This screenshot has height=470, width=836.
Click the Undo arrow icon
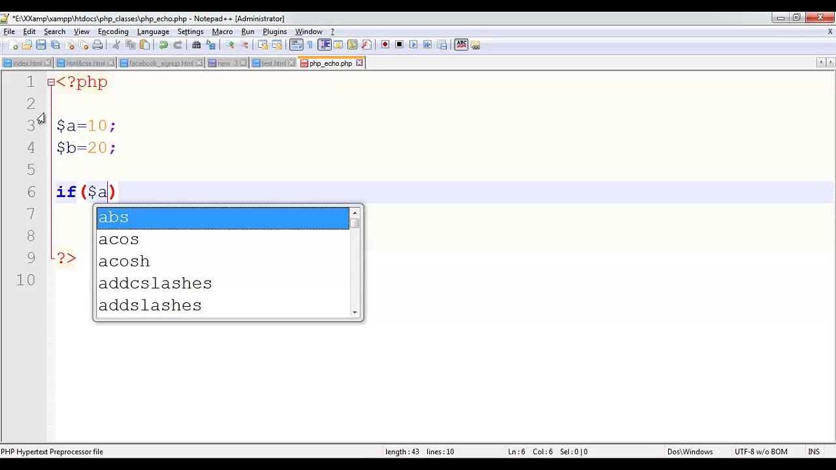coord(163,45)
